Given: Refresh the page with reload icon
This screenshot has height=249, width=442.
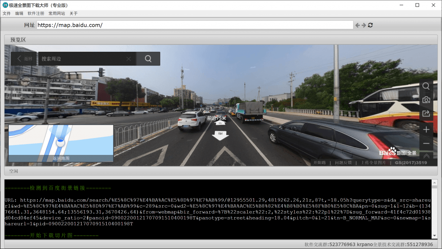Looking at the screenshot, I should click(x=370, y=25).
